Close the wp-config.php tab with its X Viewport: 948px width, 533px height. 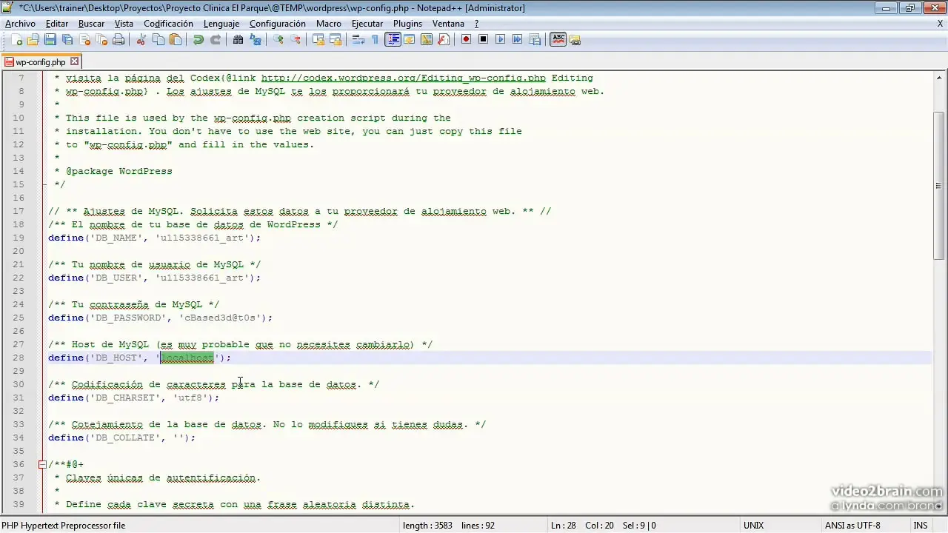click(75, 61)
